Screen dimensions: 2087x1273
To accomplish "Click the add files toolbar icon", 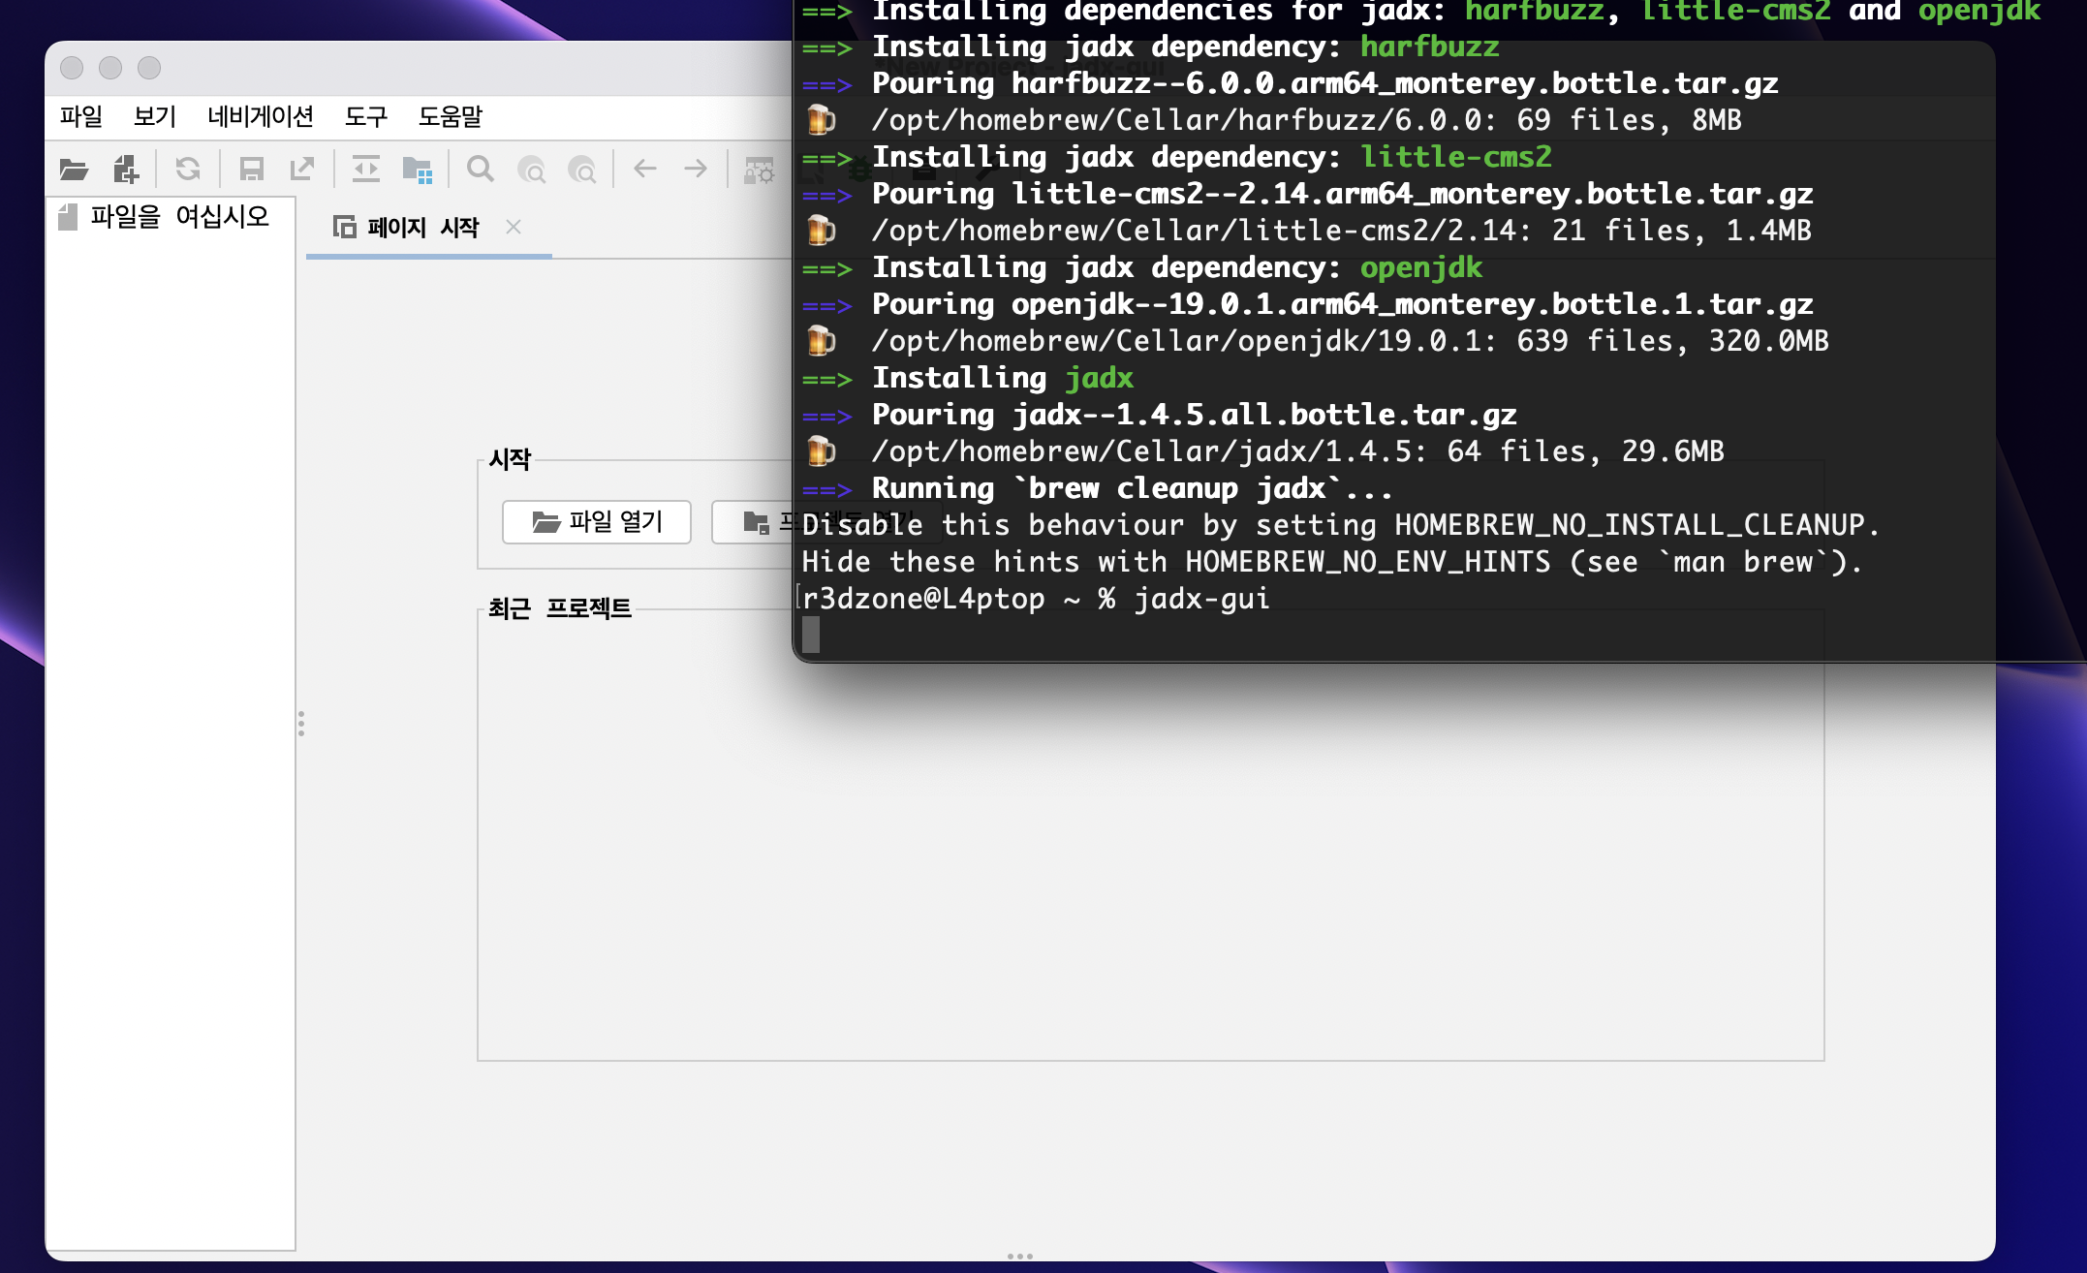I will point(126,170).
